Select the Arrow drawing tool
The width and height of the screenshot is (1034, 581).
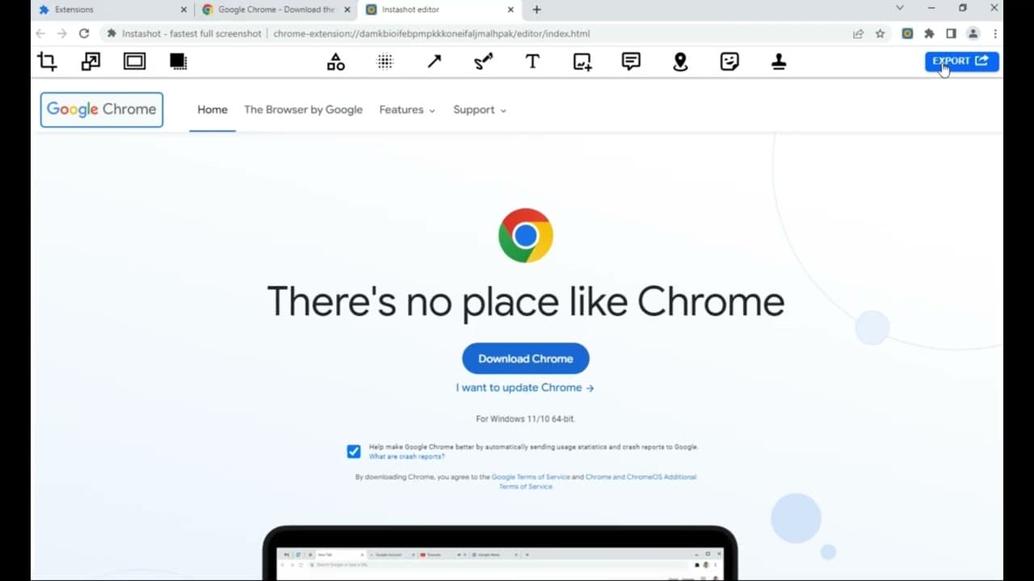pyautogui.click(x=435, y=61)
